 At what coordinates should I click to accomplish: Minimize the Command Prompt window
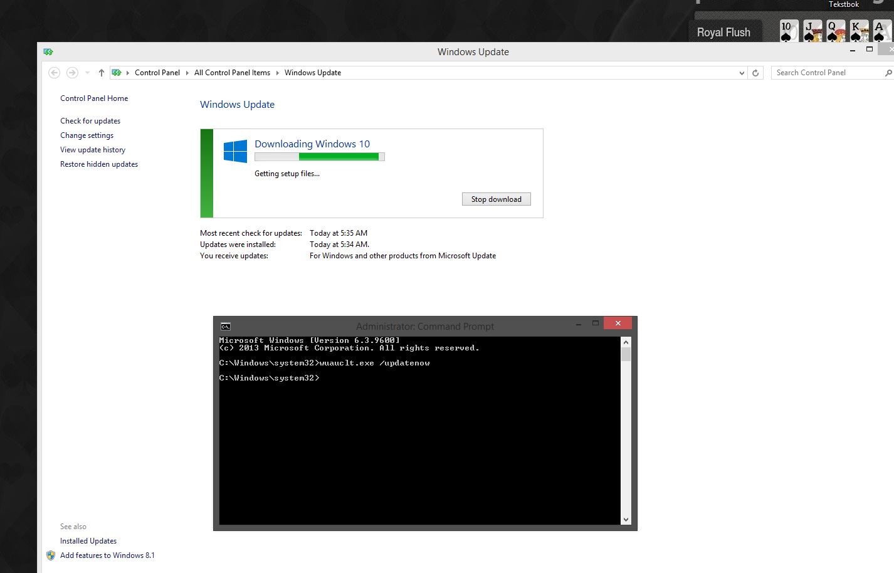[577, 324]
